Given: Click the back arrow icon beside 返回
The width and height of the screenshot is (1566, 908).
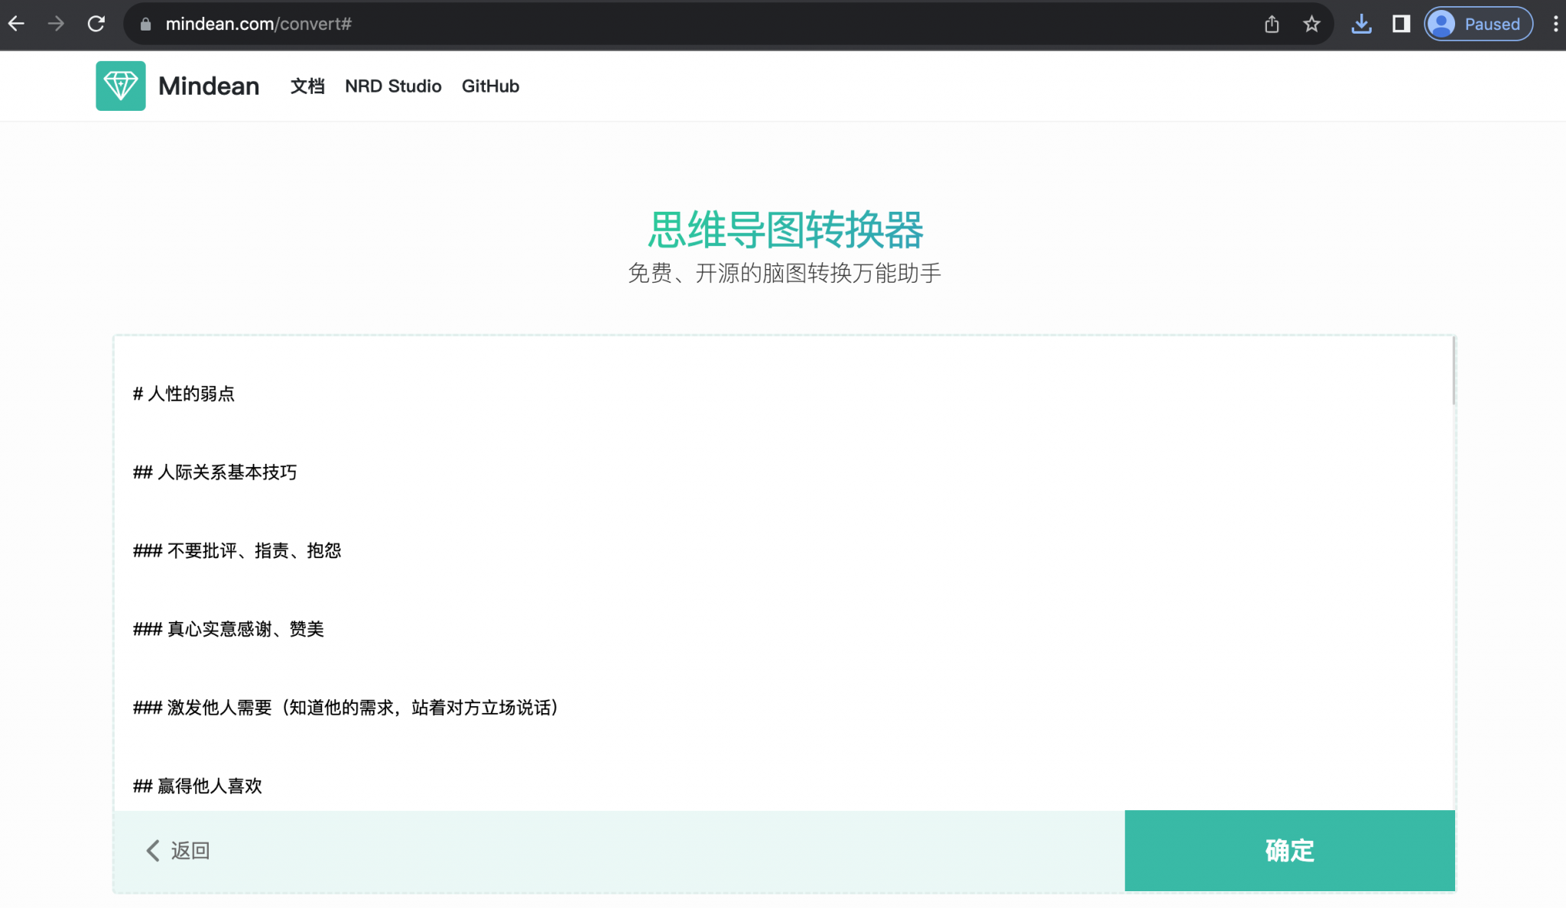Looking at the screenshot, I should coord(151,851).
